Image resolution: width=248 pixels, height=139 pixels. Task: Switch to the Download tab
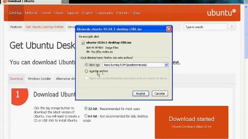pos(16,79)
